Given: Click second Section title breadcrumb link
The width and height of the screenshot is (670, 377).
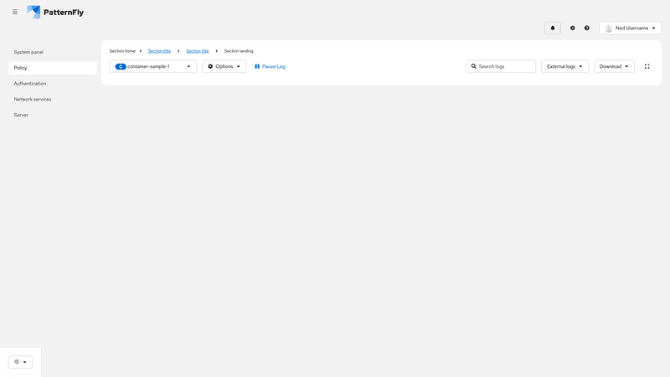Looking at the screenshot, I should click(x=198, y=51).
